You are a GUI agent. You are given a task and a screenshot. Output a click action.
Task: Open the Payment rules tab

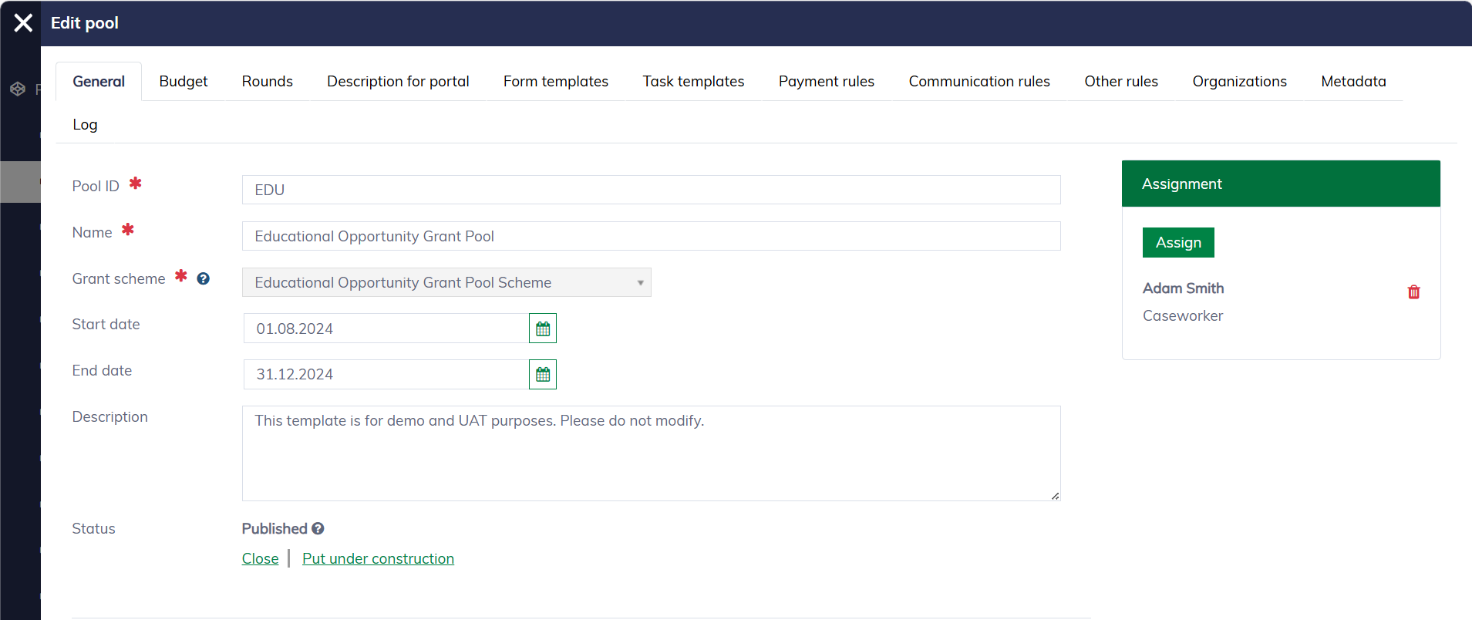click(826, 82)
